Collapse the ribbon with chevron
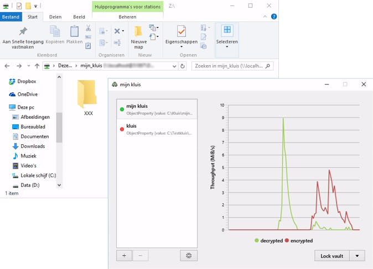The height and width of the screenshot is (269, 373). click(265, 17)
